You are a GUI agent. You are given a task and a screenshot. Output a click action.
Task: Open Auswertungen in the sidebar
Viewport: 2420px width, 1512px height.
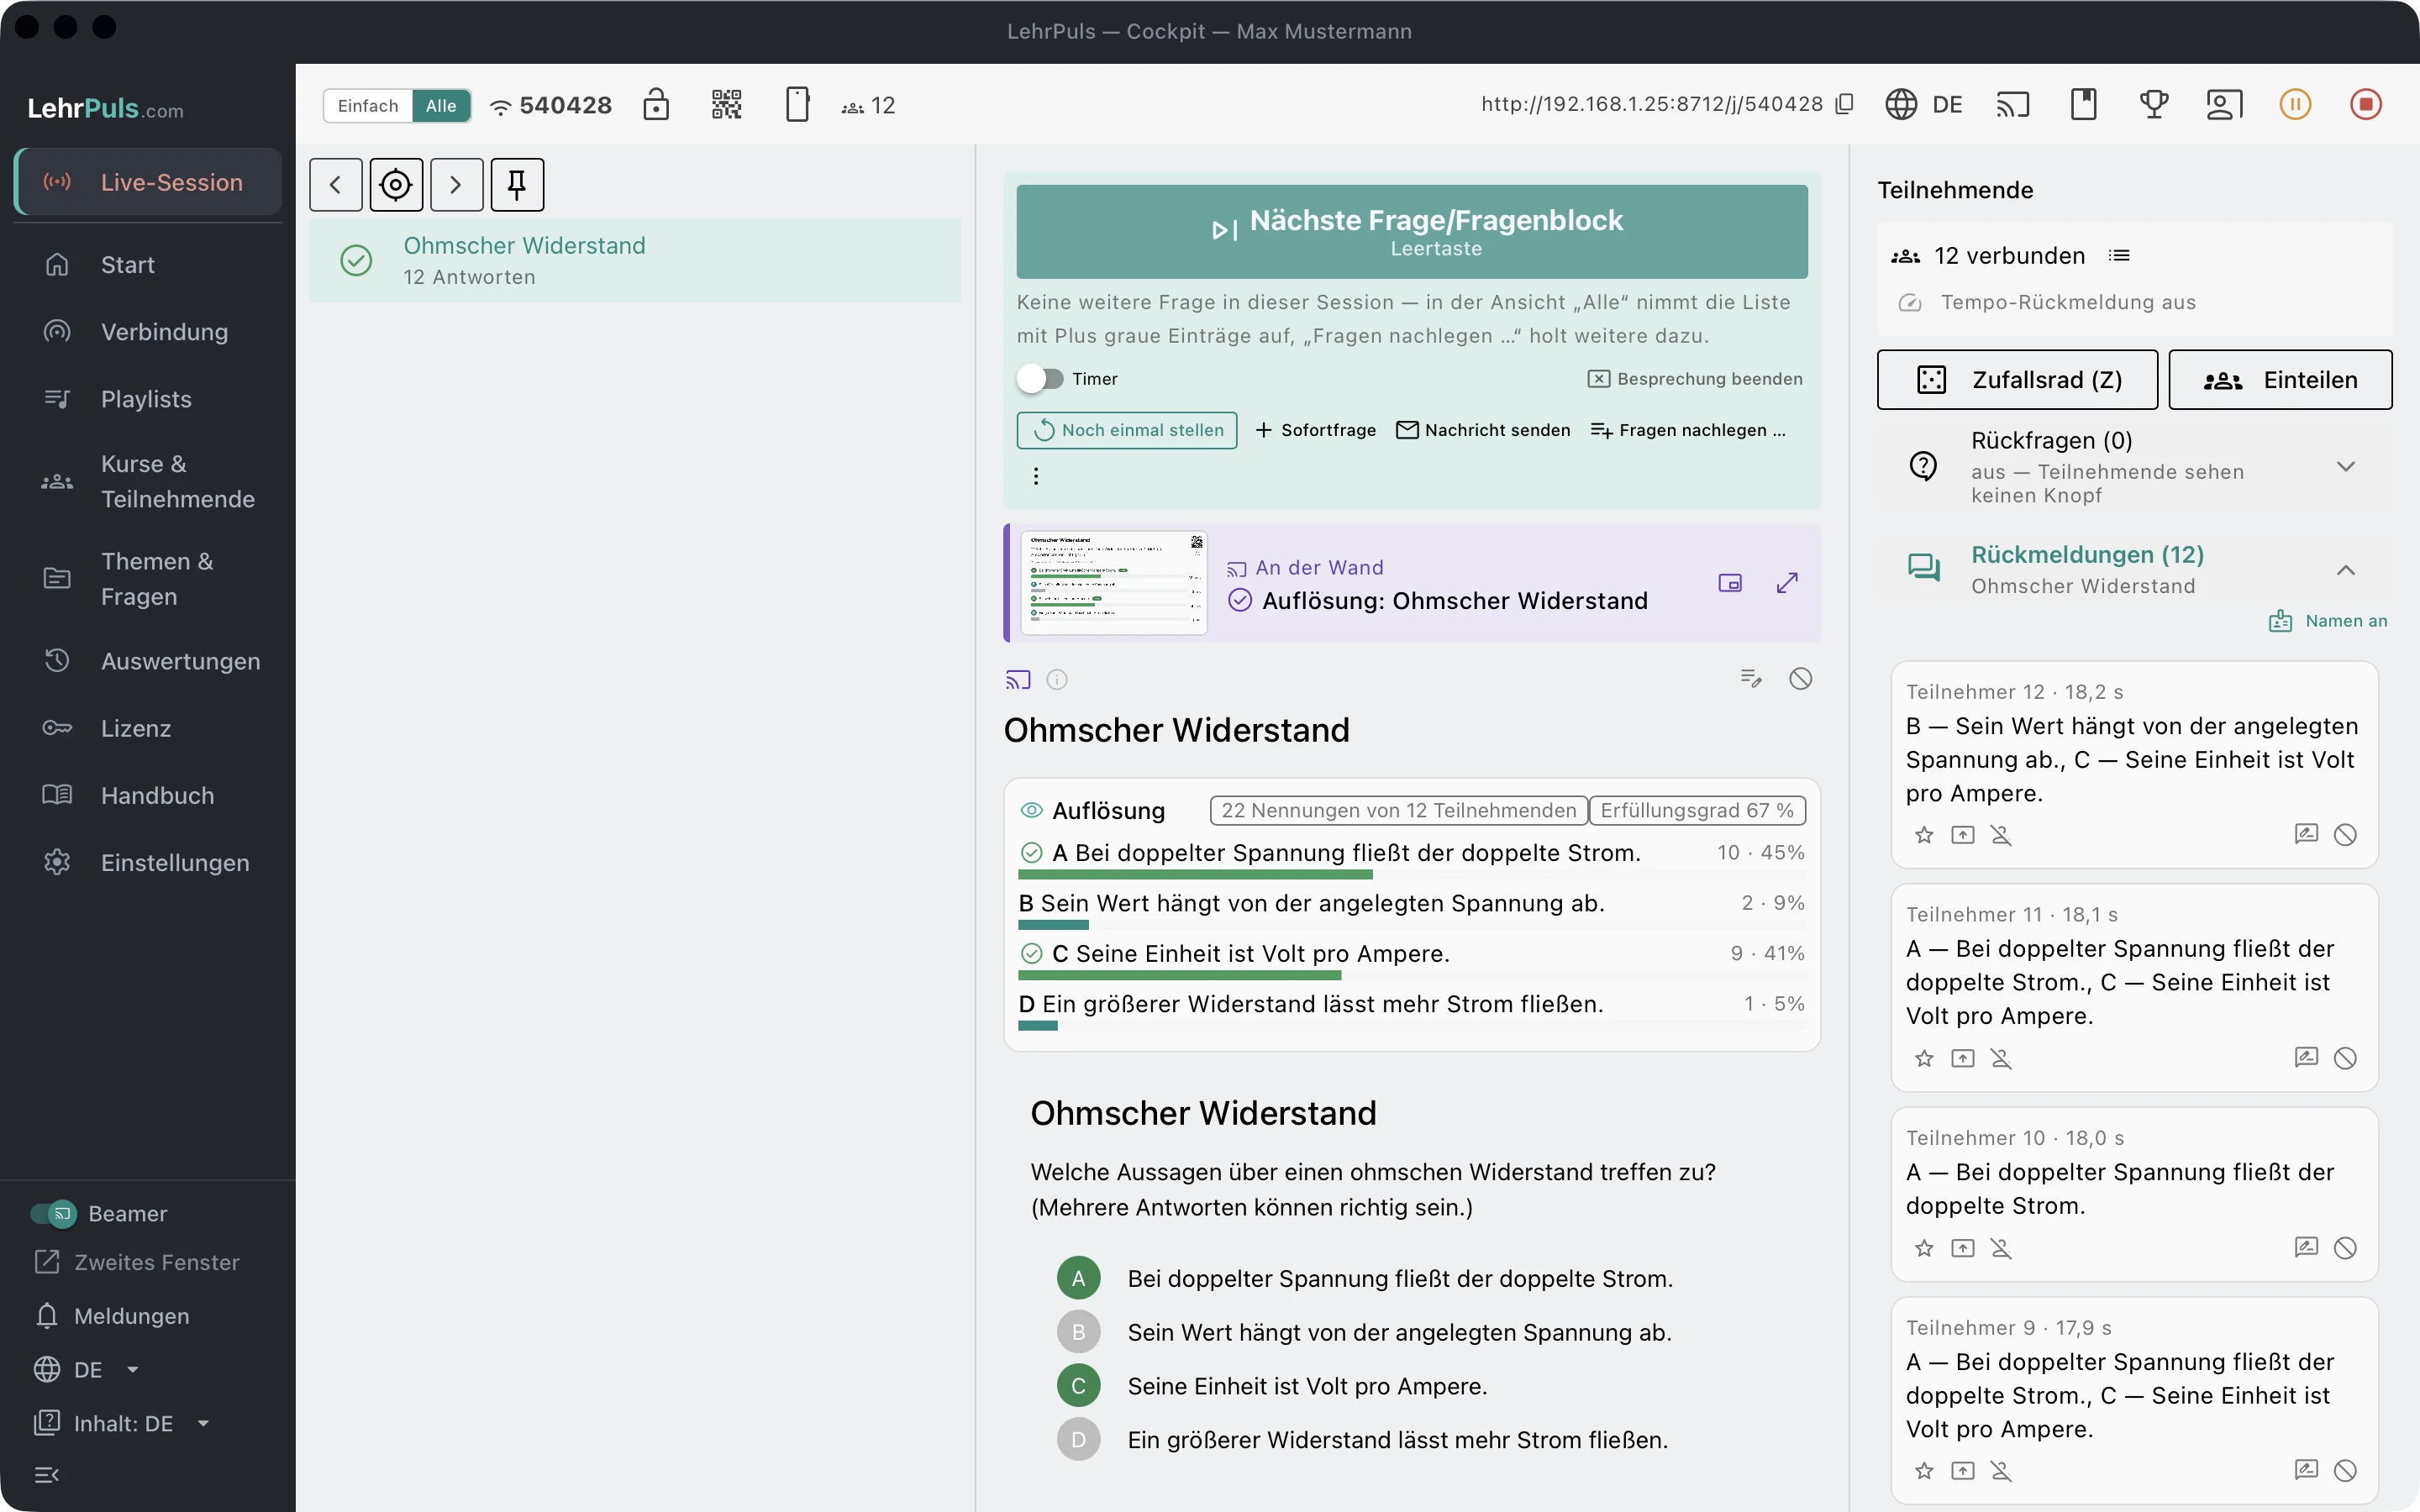tap(148, 661)
